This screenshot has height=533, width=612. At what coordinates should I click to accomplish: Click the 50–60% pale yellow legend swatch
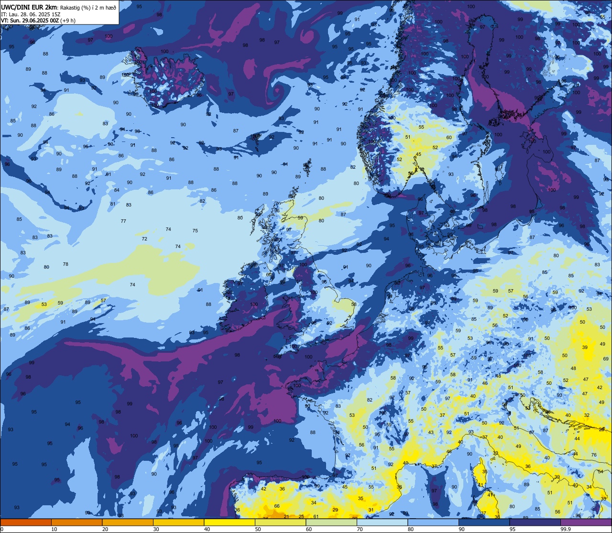pos(280,522)
